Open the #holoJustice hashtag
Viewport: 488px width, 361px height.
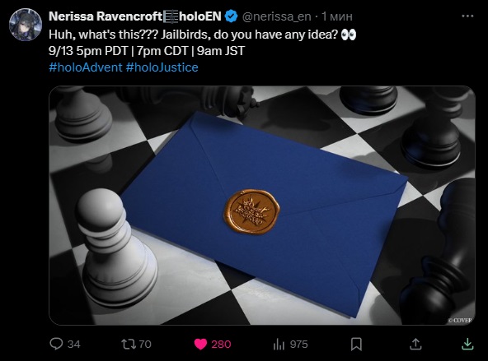click(x=162, y=67)
